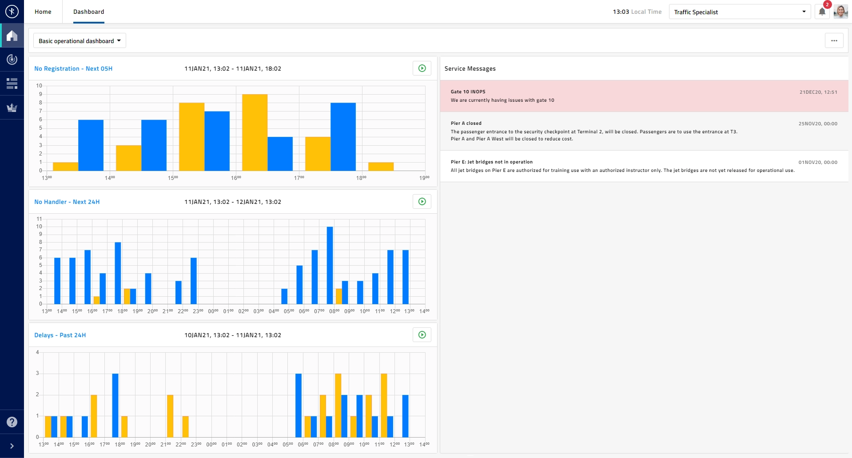Click the blue bar at 17:30 in Delays chart

point(115,405)
